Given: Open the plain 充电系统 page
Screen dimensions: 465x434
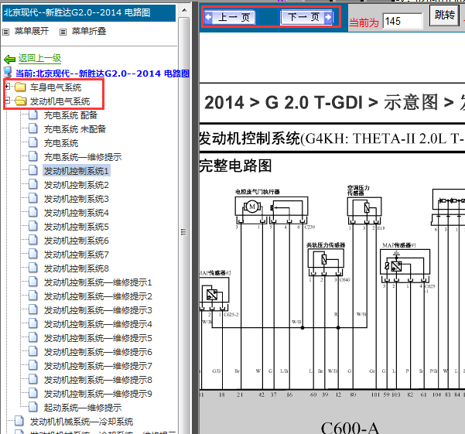Looking at the screenshot, I should click(61, 143).
